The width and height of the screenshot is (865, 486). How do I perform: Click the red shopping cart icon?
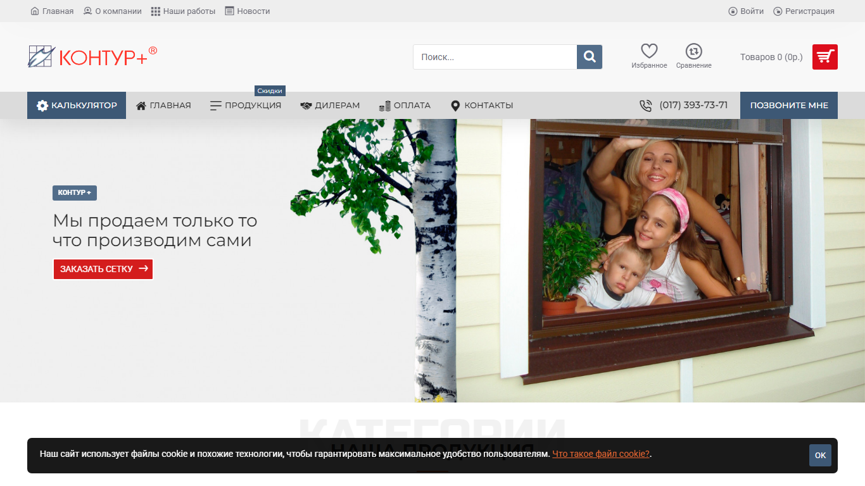coord(824,57)
